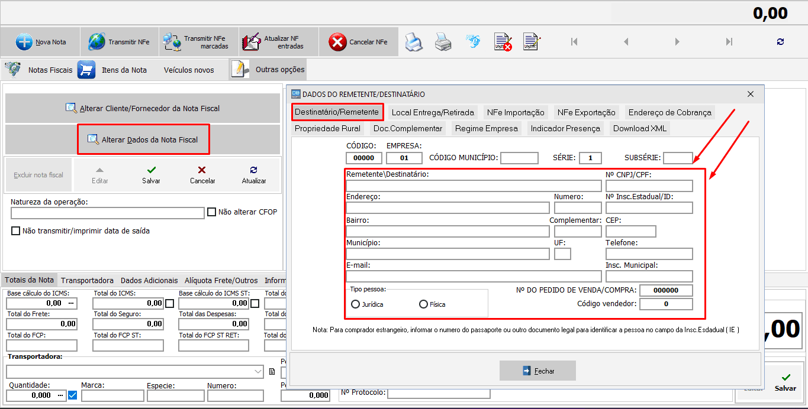The width and height of the screenshot is (808, 409).
Task: Click the document with red X icon
Action: point(503,42)
